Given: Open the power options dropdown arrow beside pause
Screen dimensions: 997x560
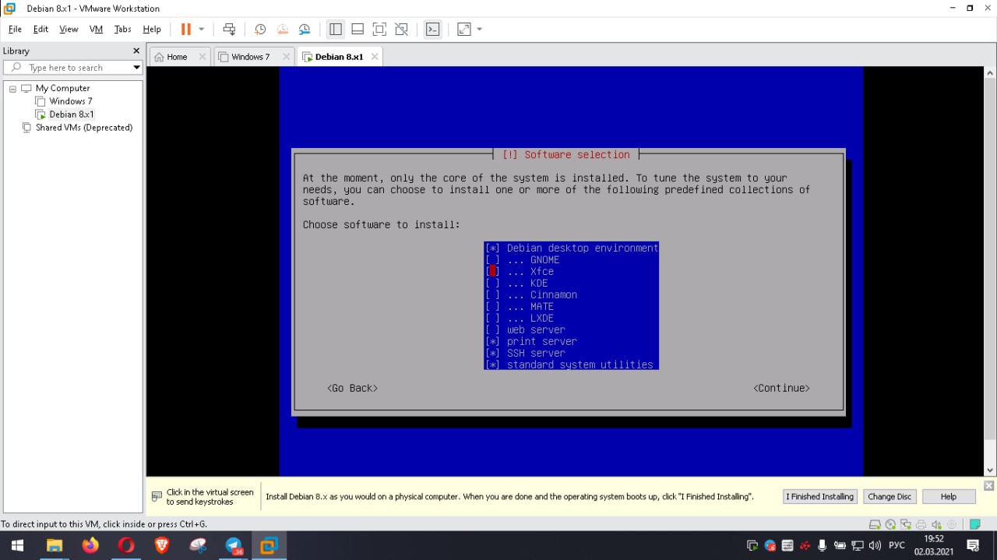Looking at the screenshot, I should click(x=201, y=29).
